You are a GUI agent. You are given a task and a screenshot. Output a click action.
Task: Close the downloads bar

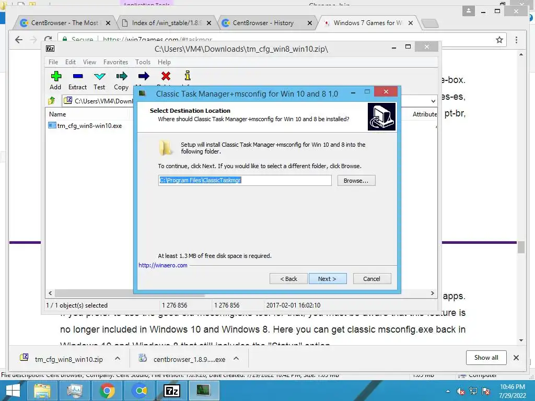pyautogui.click(x=516, y=357)
